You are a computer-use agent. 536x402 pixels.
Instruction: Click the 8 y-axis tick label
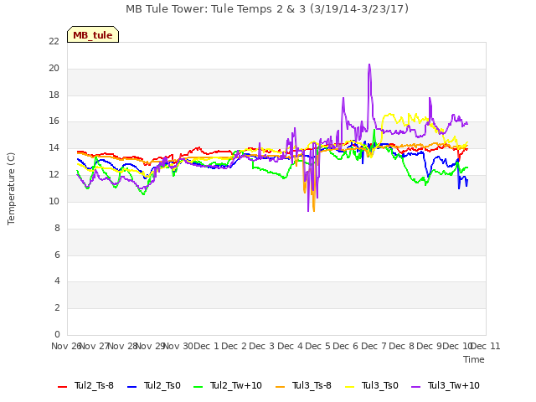coord(57,228)
